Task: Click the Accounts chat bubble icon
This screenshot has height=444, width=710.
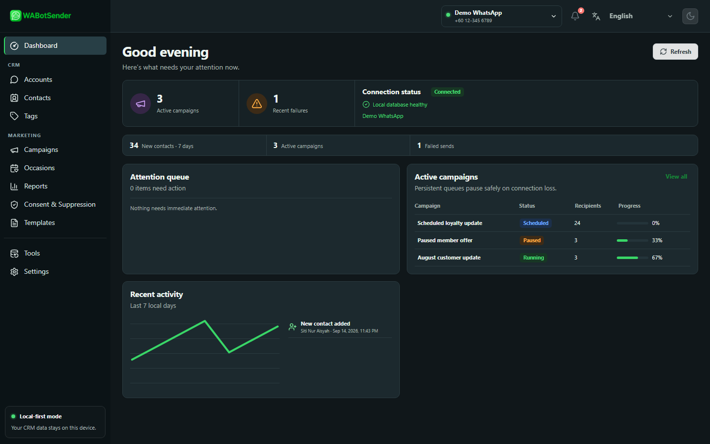Action: tap(14, 79)
